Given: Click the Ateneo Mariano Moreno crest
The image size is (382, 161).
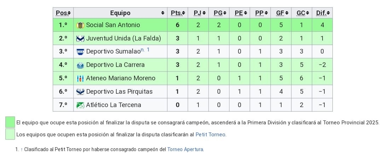Looking at the screenshot, I should click(80, 79).
